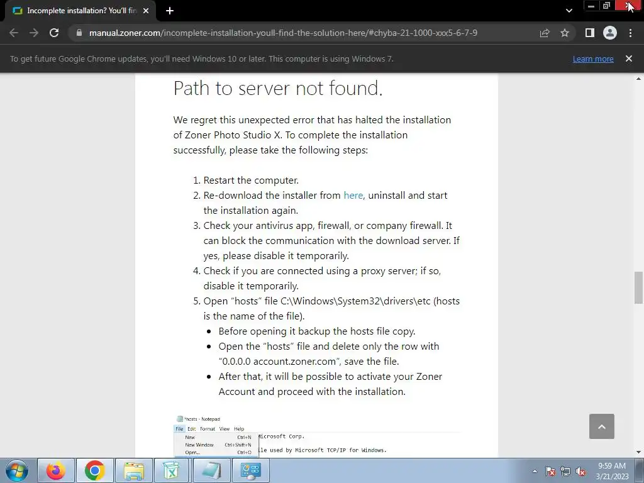Open File Explorer from the taskbar
The image size is (644, 483).
[x=134, y=470]
